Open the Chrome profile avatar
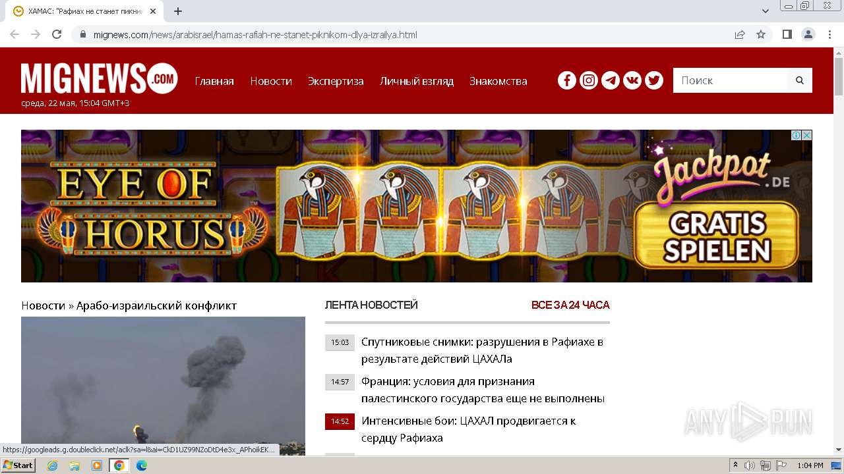 coord(808,34)
